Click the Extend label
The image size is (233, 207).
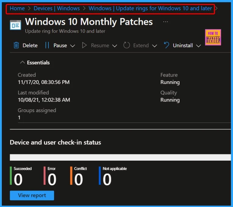[x=141, y=45]
